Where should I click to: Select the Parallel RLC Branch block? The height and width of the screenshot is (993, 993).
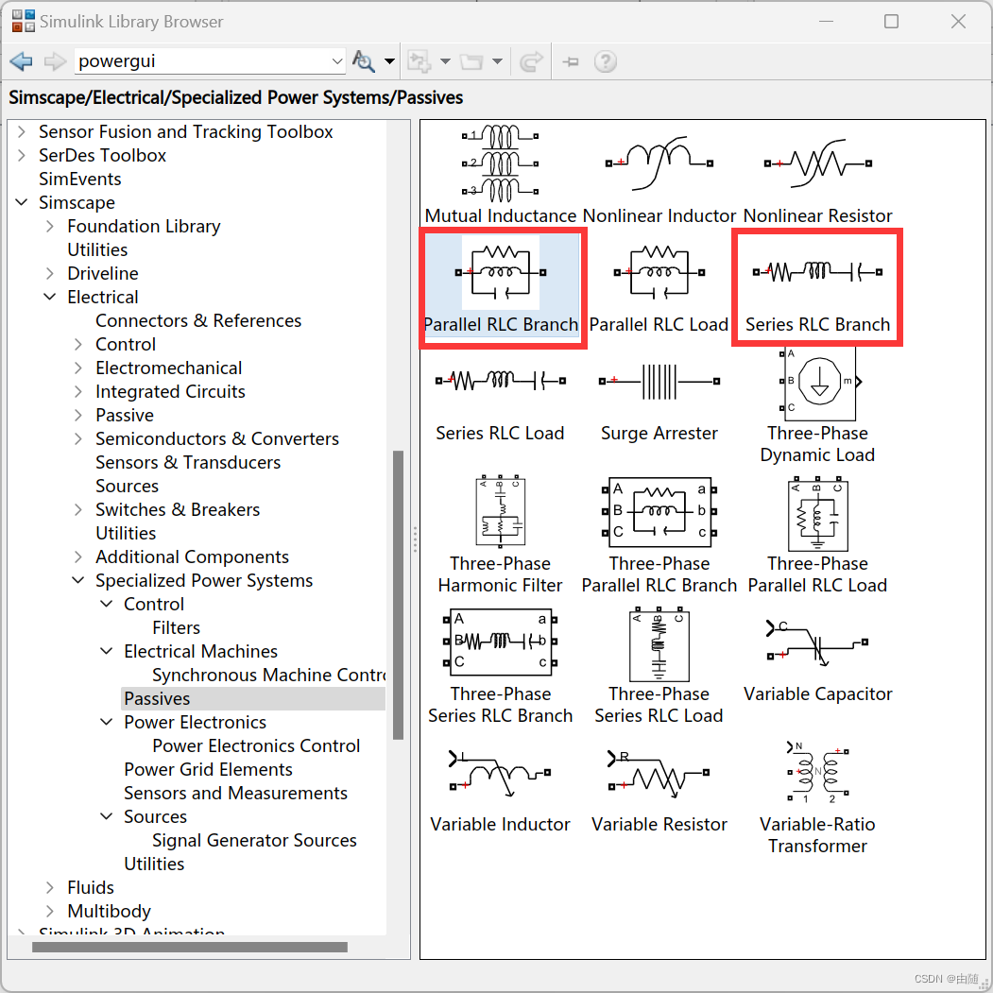click(x=501, y=285)
